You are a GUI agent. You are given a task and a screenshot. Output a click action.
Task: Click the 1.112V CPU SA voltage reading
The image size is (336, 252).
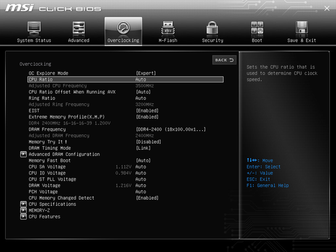coord(123,167)
